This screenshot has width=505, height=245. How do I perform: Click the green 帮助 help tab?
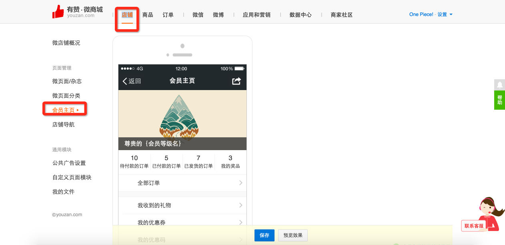tap(499, 100)
